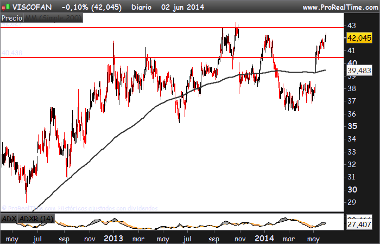This screenshot has width=380, height=244.
Task: Click price axis label 34
Action: pos(352,139)
